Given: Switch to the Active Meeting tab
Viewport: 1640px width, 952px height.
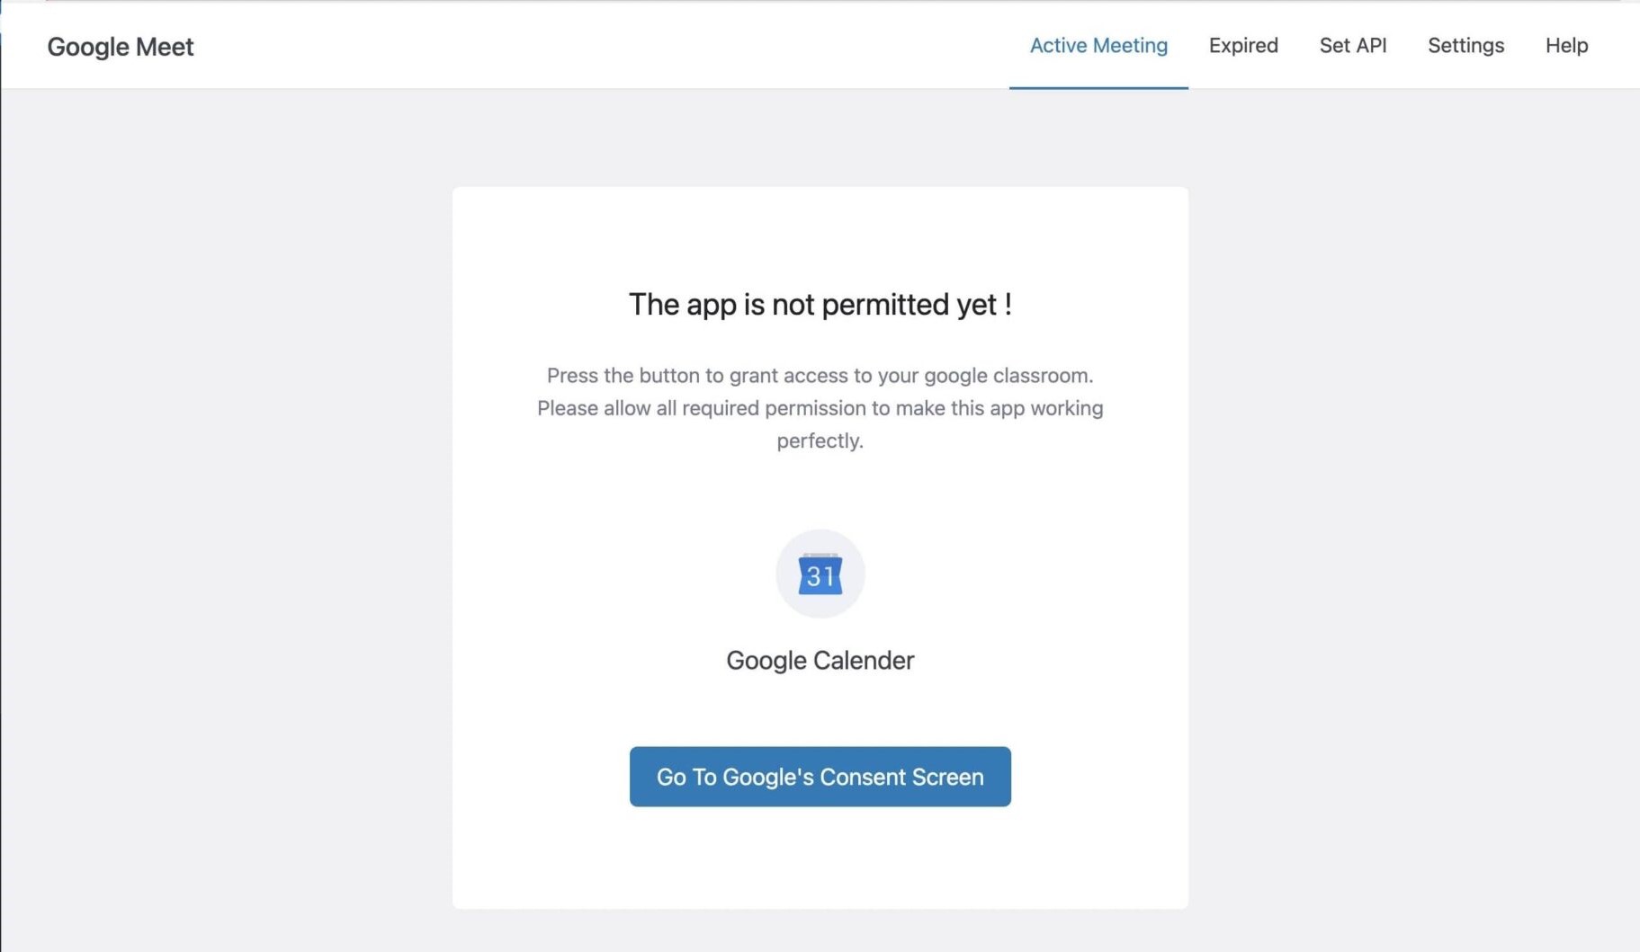Looking at the screenshot, I should (x=1098, y=45).
